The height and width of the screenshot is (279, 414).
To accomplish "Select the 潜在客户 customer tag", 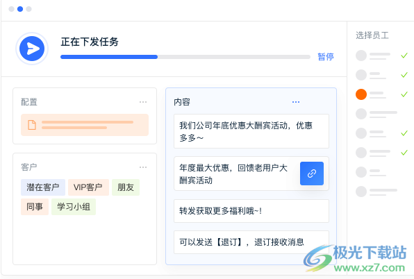I will pyautogui.click(x=43, y=187).
